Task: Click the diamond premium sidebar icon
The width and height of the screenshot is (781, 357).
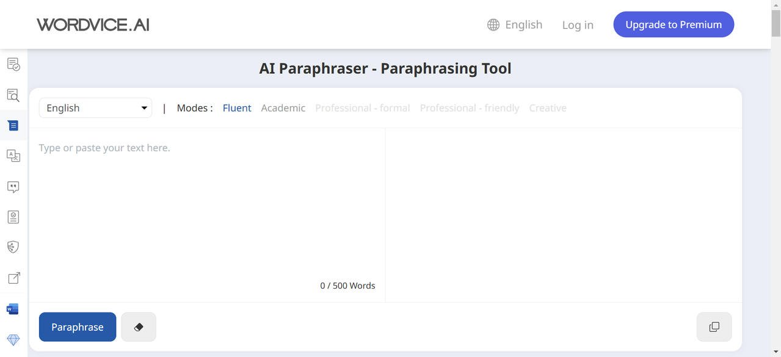Action: click(x=13, y=339)
